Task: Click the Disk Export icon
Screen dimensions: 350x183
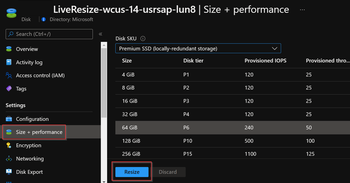Action: click(9, 172)
